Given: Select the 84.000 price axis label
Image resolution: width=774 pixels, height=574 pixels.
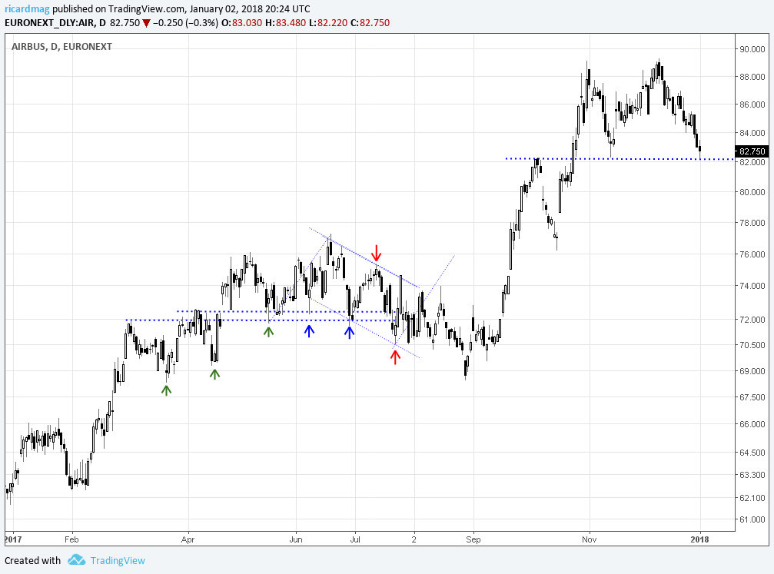Looking at the screenshot, I should pyautogui.click(x=752, y=133).
